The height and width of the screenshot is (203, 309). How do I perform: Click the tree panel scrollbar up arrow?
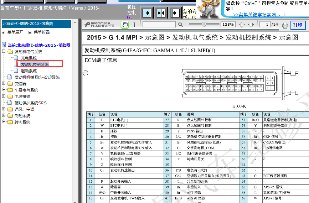(75, 23)
